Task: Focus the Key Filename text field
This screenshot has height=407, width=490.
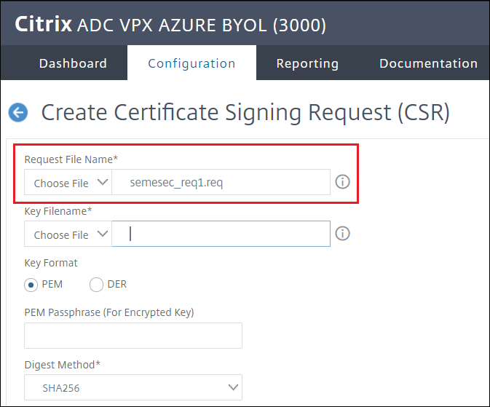Action: coord(221,234)
